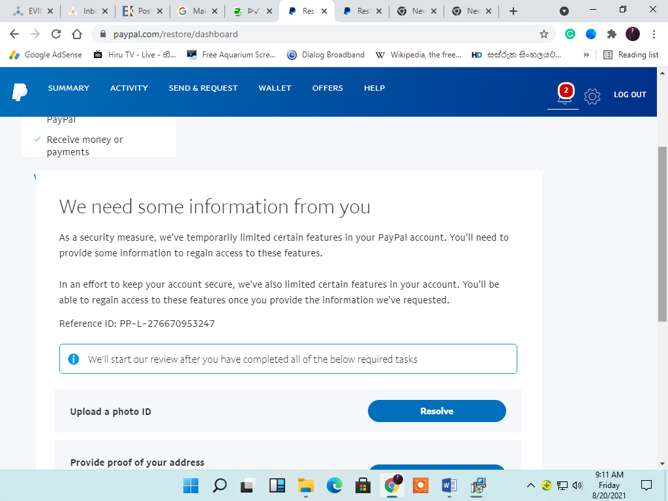
Task: Open Google AdSense bookmark
Action: tap(46, 55)
